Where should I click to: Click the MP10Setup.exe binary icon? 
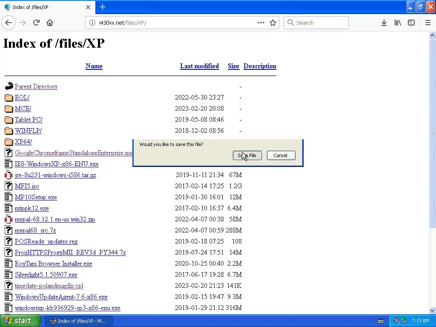[9, 197]
